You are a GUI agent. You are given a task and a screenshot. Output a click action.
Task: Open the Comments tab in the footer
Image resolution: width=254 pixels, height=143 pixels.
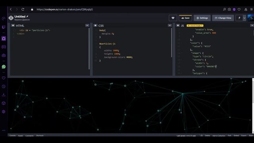(x=29, y=135)
